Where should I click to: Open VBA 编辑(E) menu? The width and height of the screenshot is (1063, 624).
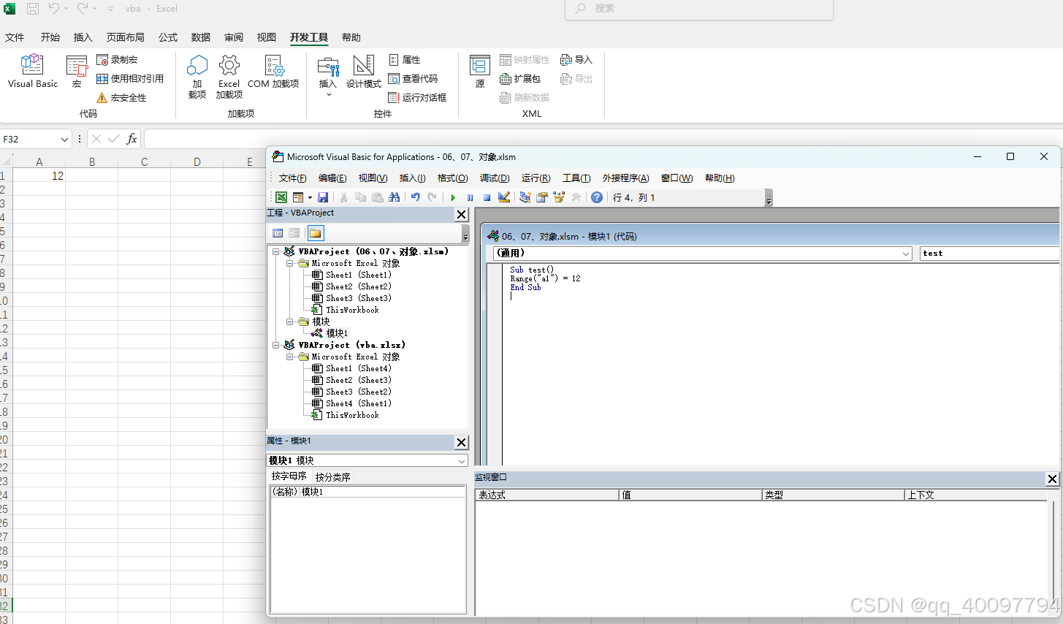[332, 178]
